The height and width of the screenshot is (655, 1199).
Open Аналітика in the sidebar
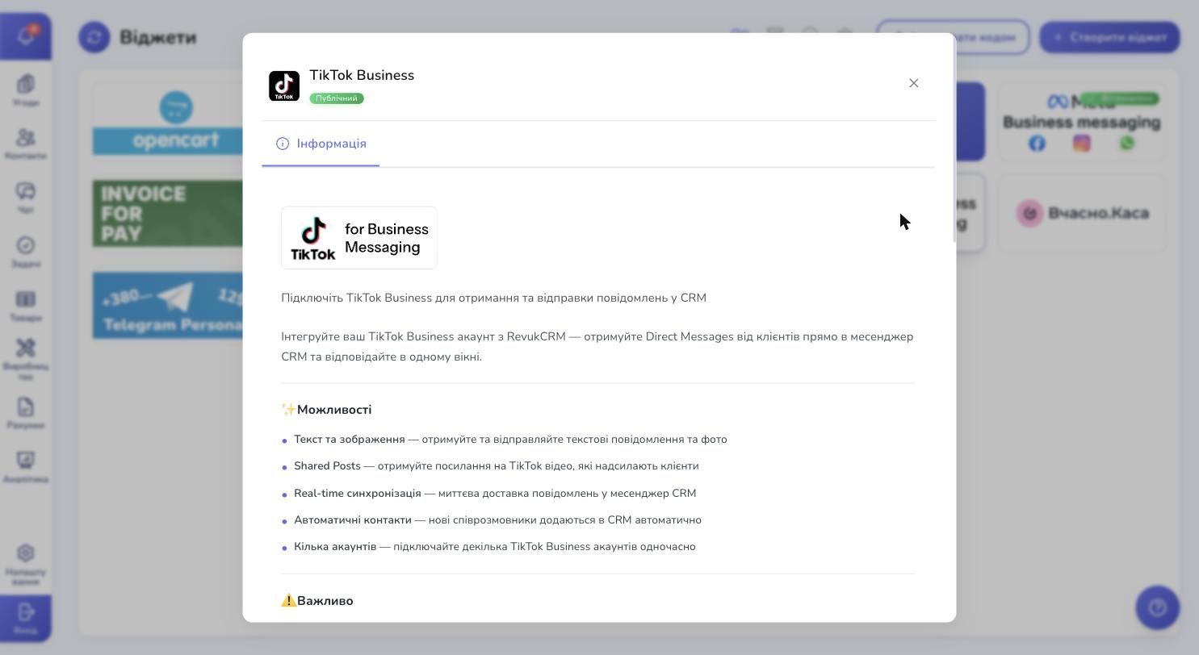tap(26, 467)
